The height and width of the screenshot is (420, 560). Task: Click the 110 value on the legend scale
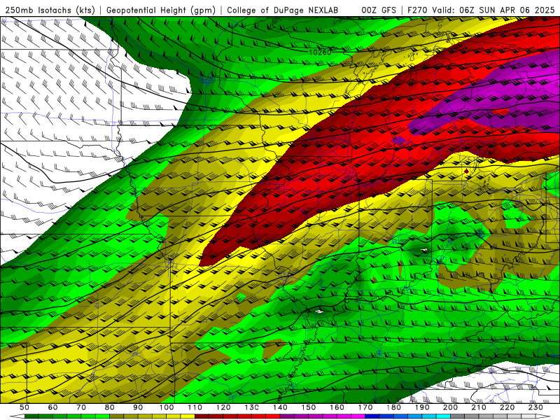coord(195,407)
